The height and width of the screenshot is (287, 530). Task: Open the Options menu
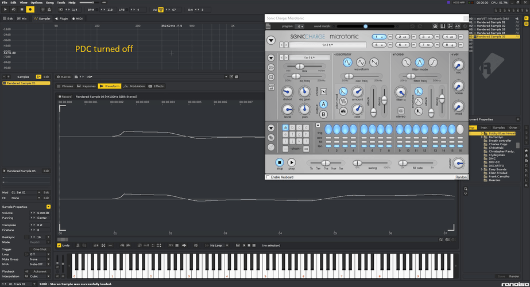(37, 2)
